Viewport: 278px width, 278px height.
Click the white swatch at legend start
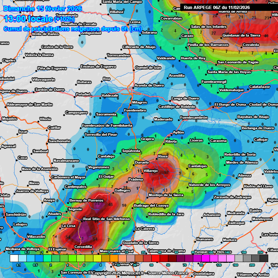[x=14, y=258]
